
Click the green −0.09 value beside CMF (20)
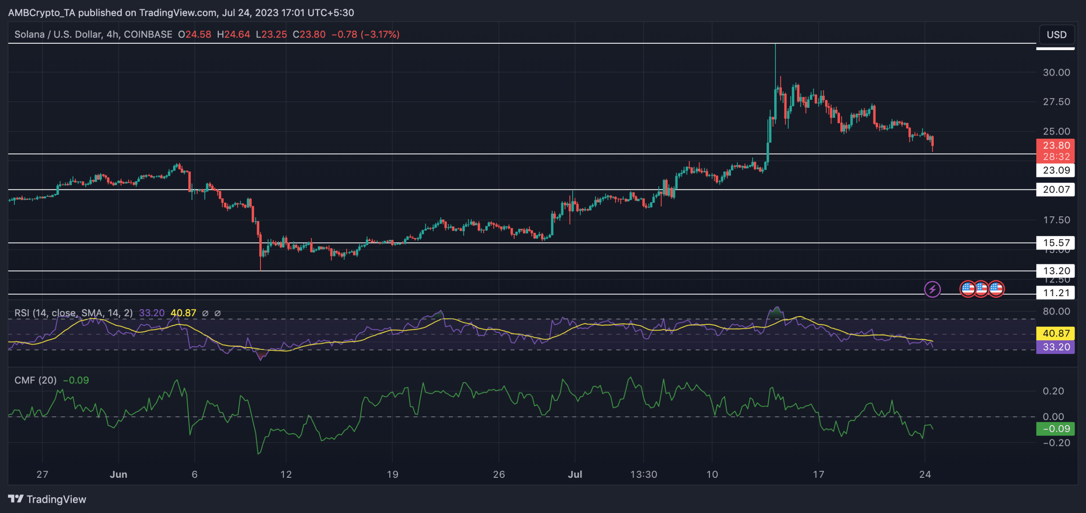[x=76, y=380]
